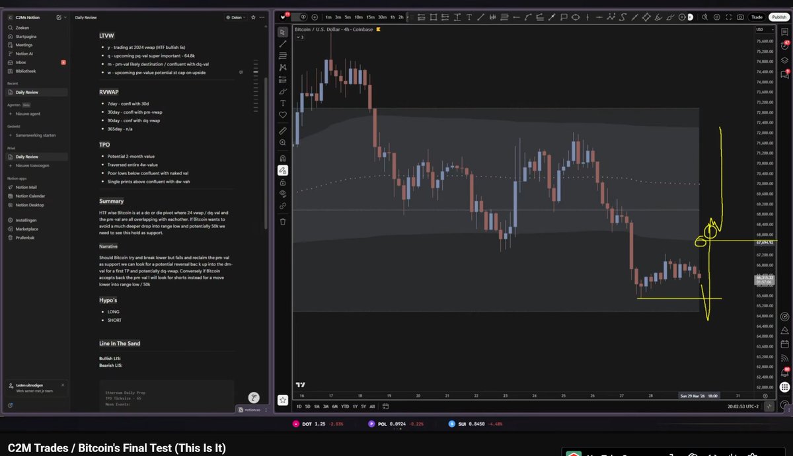793x456 pixels.
Task: Take a chart snapshot with camera icon
Action: 740,17
